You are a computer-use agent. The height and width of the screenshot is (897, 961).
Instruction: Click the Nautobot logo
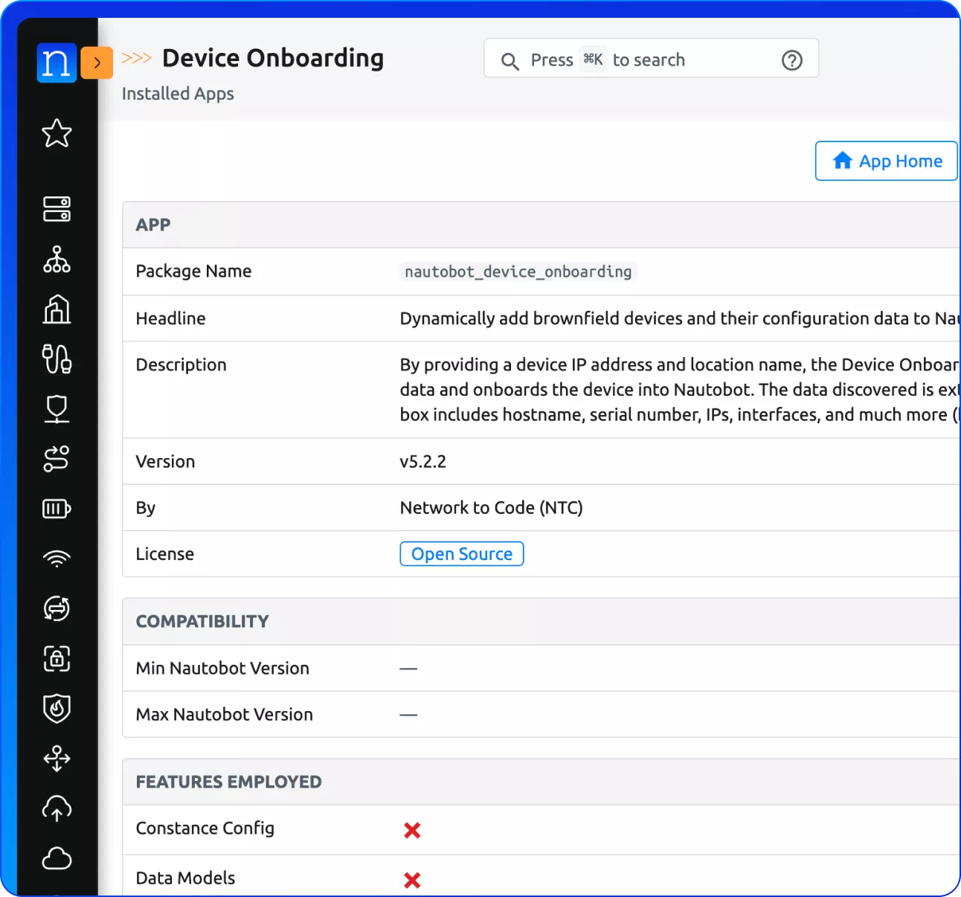coord(57,63)
